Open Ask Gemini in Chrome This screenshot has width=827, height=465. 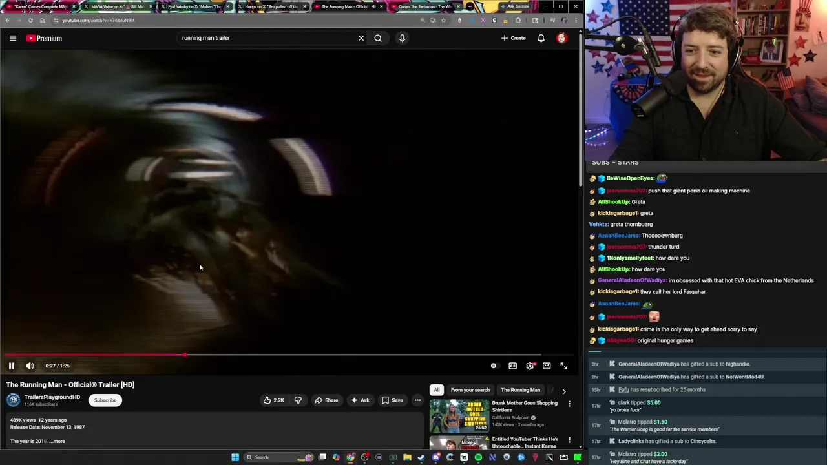coord(514,6)
